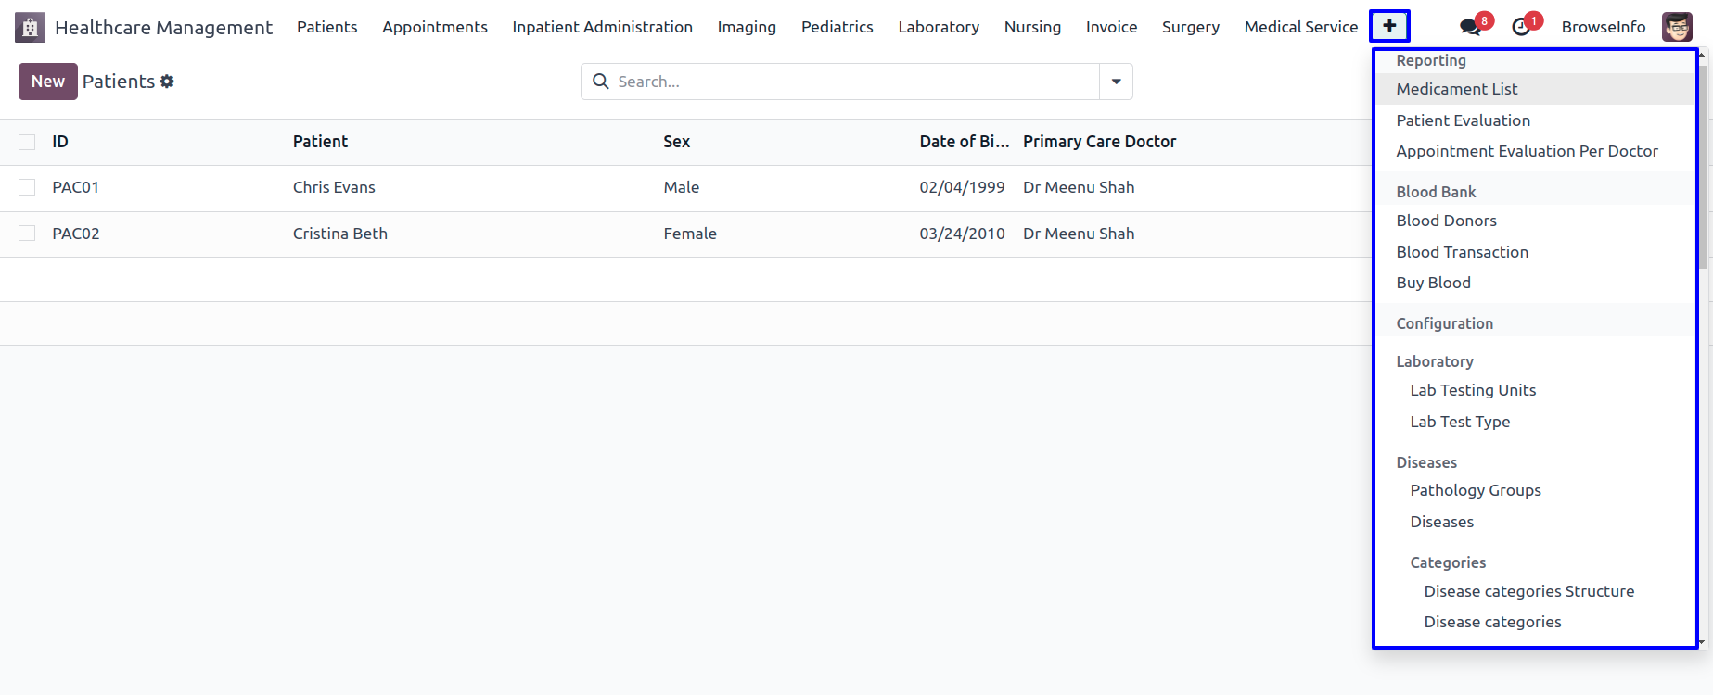Open the Imaging menu
Viewport: 1713px width, 695px height.
(747, 27)
